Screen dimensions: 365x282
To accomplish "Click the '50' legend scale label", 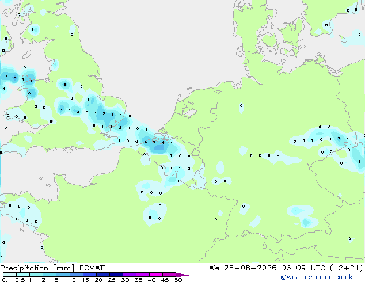I will tap(178, 280).
